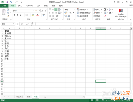Click the text Orientation icon

click(x=57, y=16)
